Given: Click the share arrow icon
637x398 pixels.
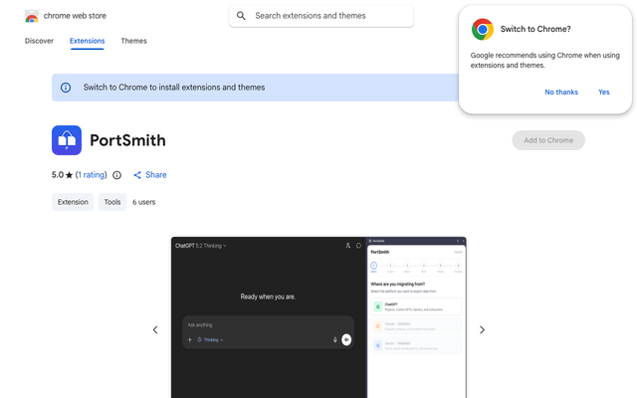Looking at the screenshot, I should click(137, 175).
